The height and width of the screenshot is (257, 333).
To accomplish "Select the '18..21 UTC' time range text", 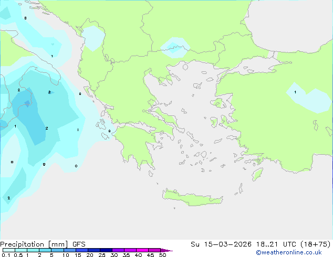I will coord(277,244).
